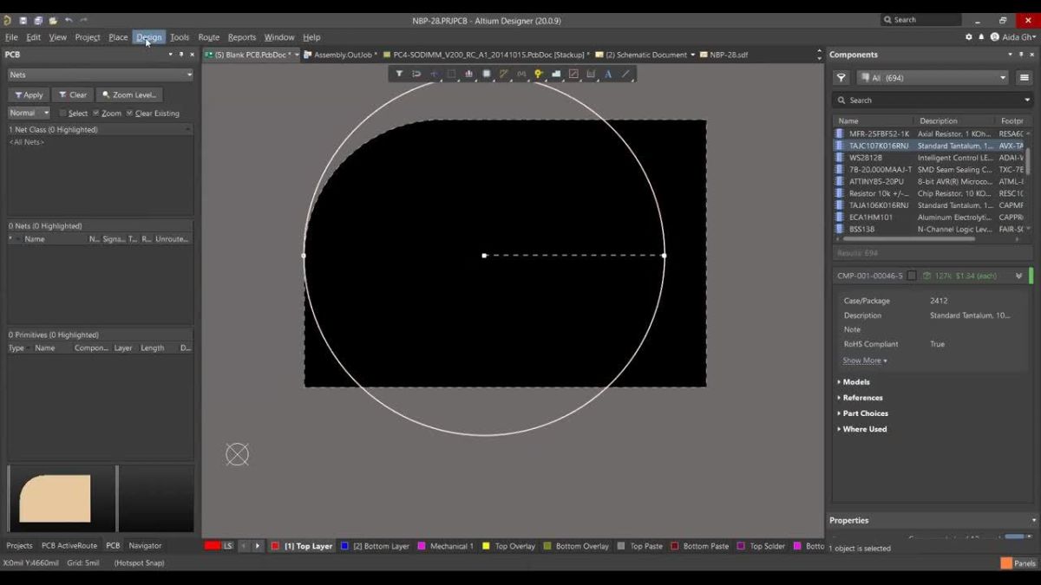Viewport: 1041px width, 585px height.
Task: Open the Normal mode dropdown
Action: (29, 113)
